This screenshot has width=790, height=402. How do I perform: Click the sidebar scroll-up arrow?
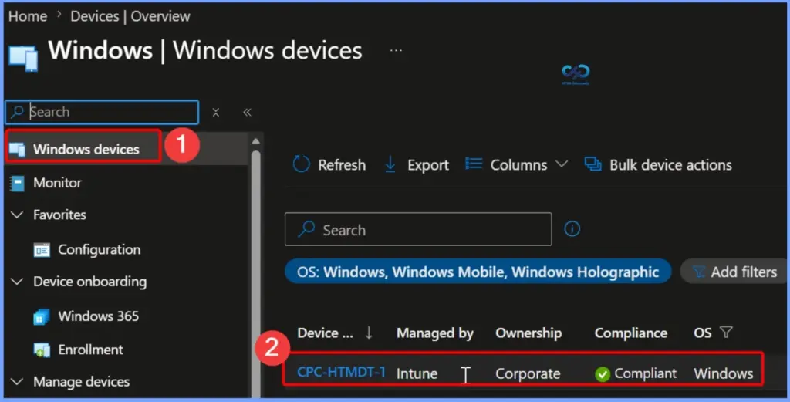[x=255, y=141]
